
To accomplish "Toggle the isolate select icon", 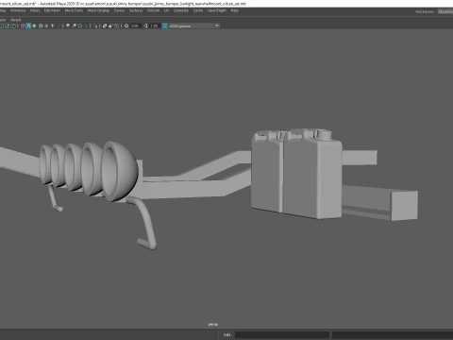I will pyautogui.click(x=95, y=25).
